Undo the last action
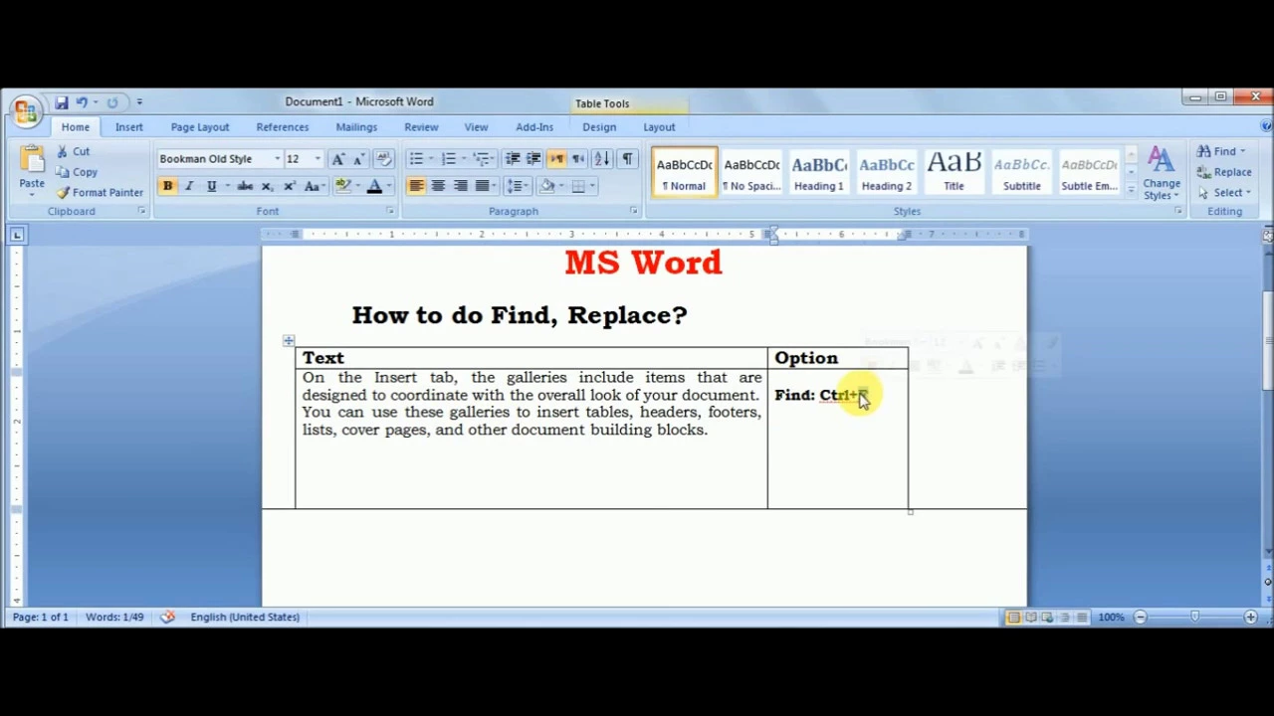This screenshot has width=1274, height=716. coord(82,101)
